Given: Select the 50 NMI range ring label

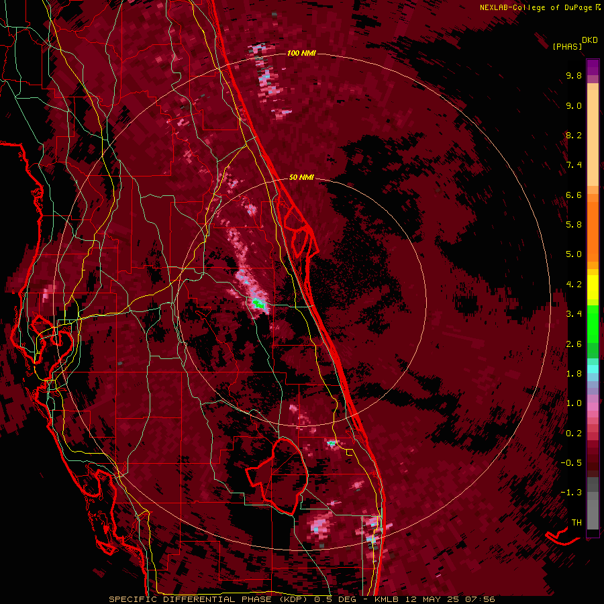Looking at the screenshot, I should click(301, 177).
